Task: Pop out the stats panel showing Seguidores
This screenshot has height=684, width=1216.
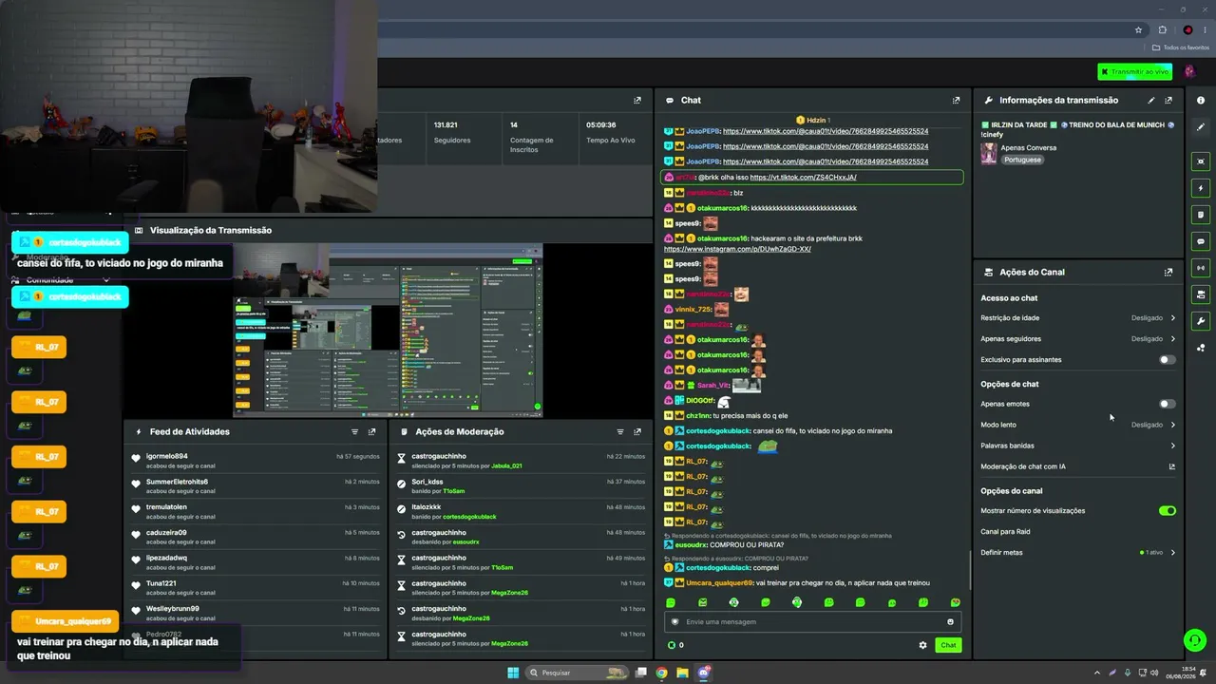Action: pyautogui.click(x=637, y=100)
